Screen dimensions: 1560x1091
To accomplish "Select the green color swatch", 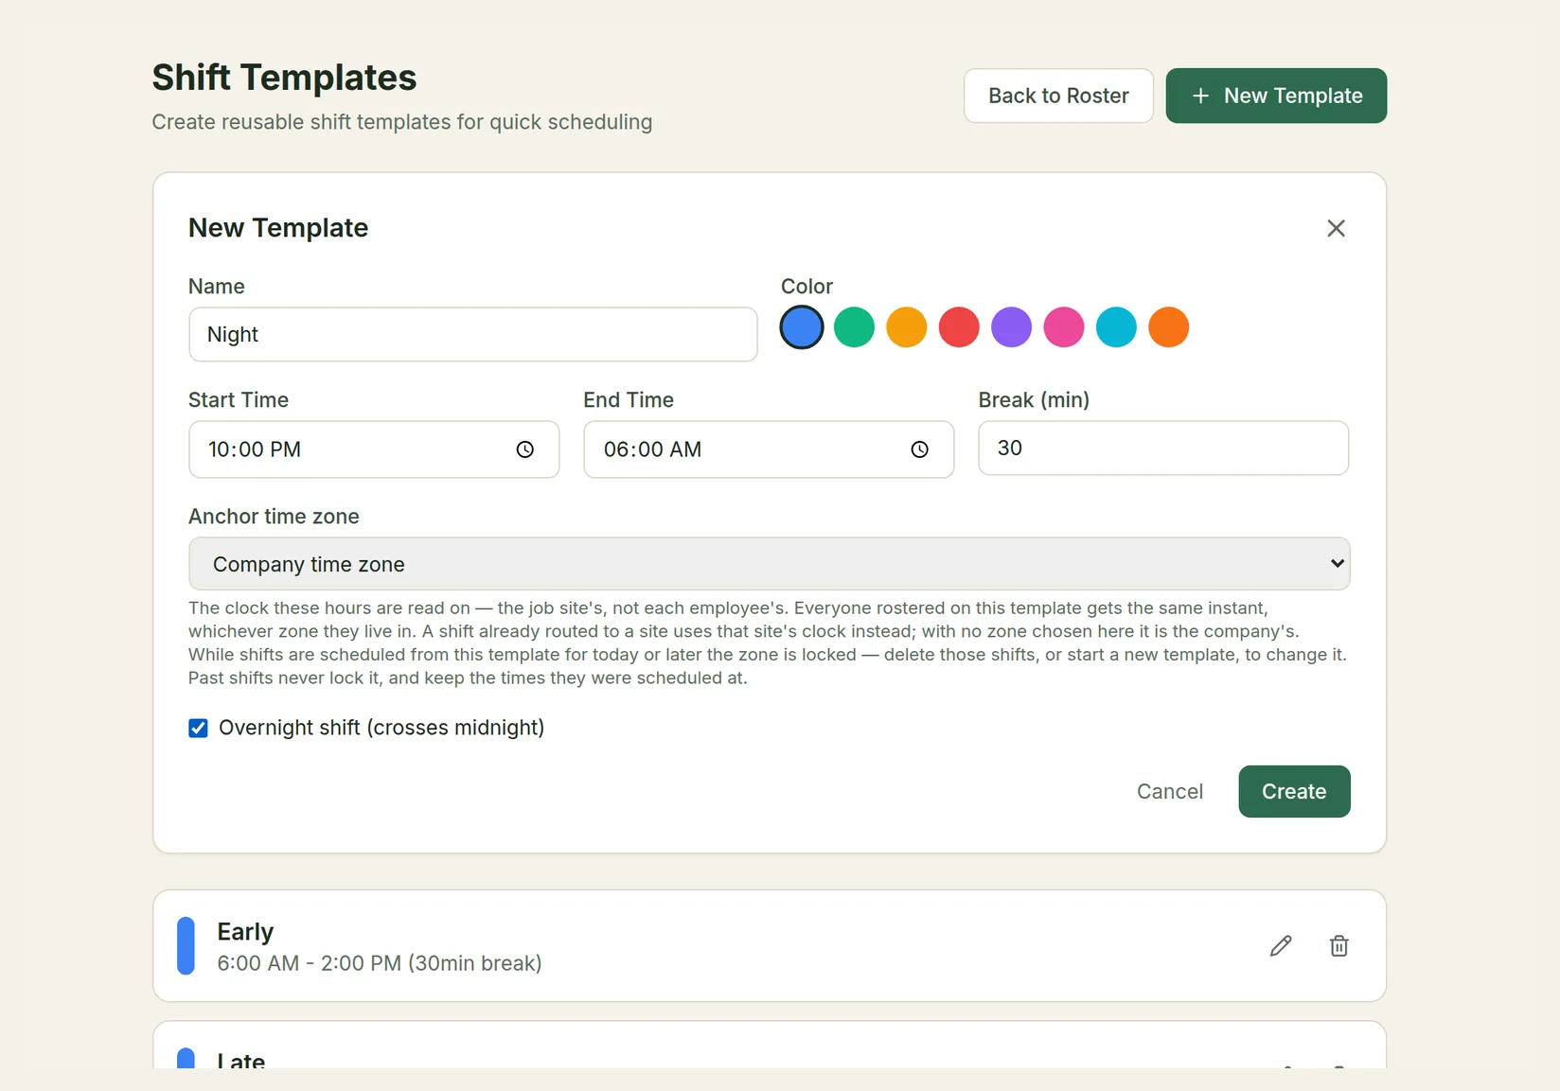I will click(854, 327).
